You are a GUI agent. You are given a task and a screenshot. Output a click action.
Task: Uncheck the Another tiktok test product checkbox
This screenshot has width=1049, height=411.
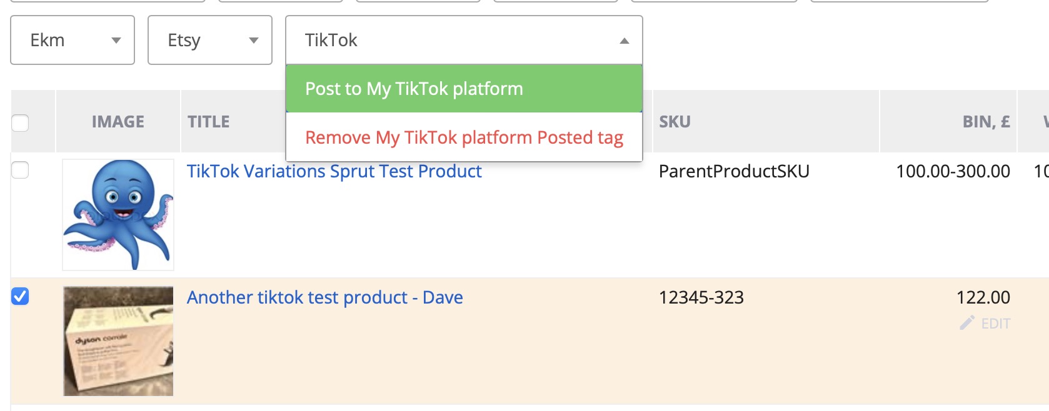20,296
